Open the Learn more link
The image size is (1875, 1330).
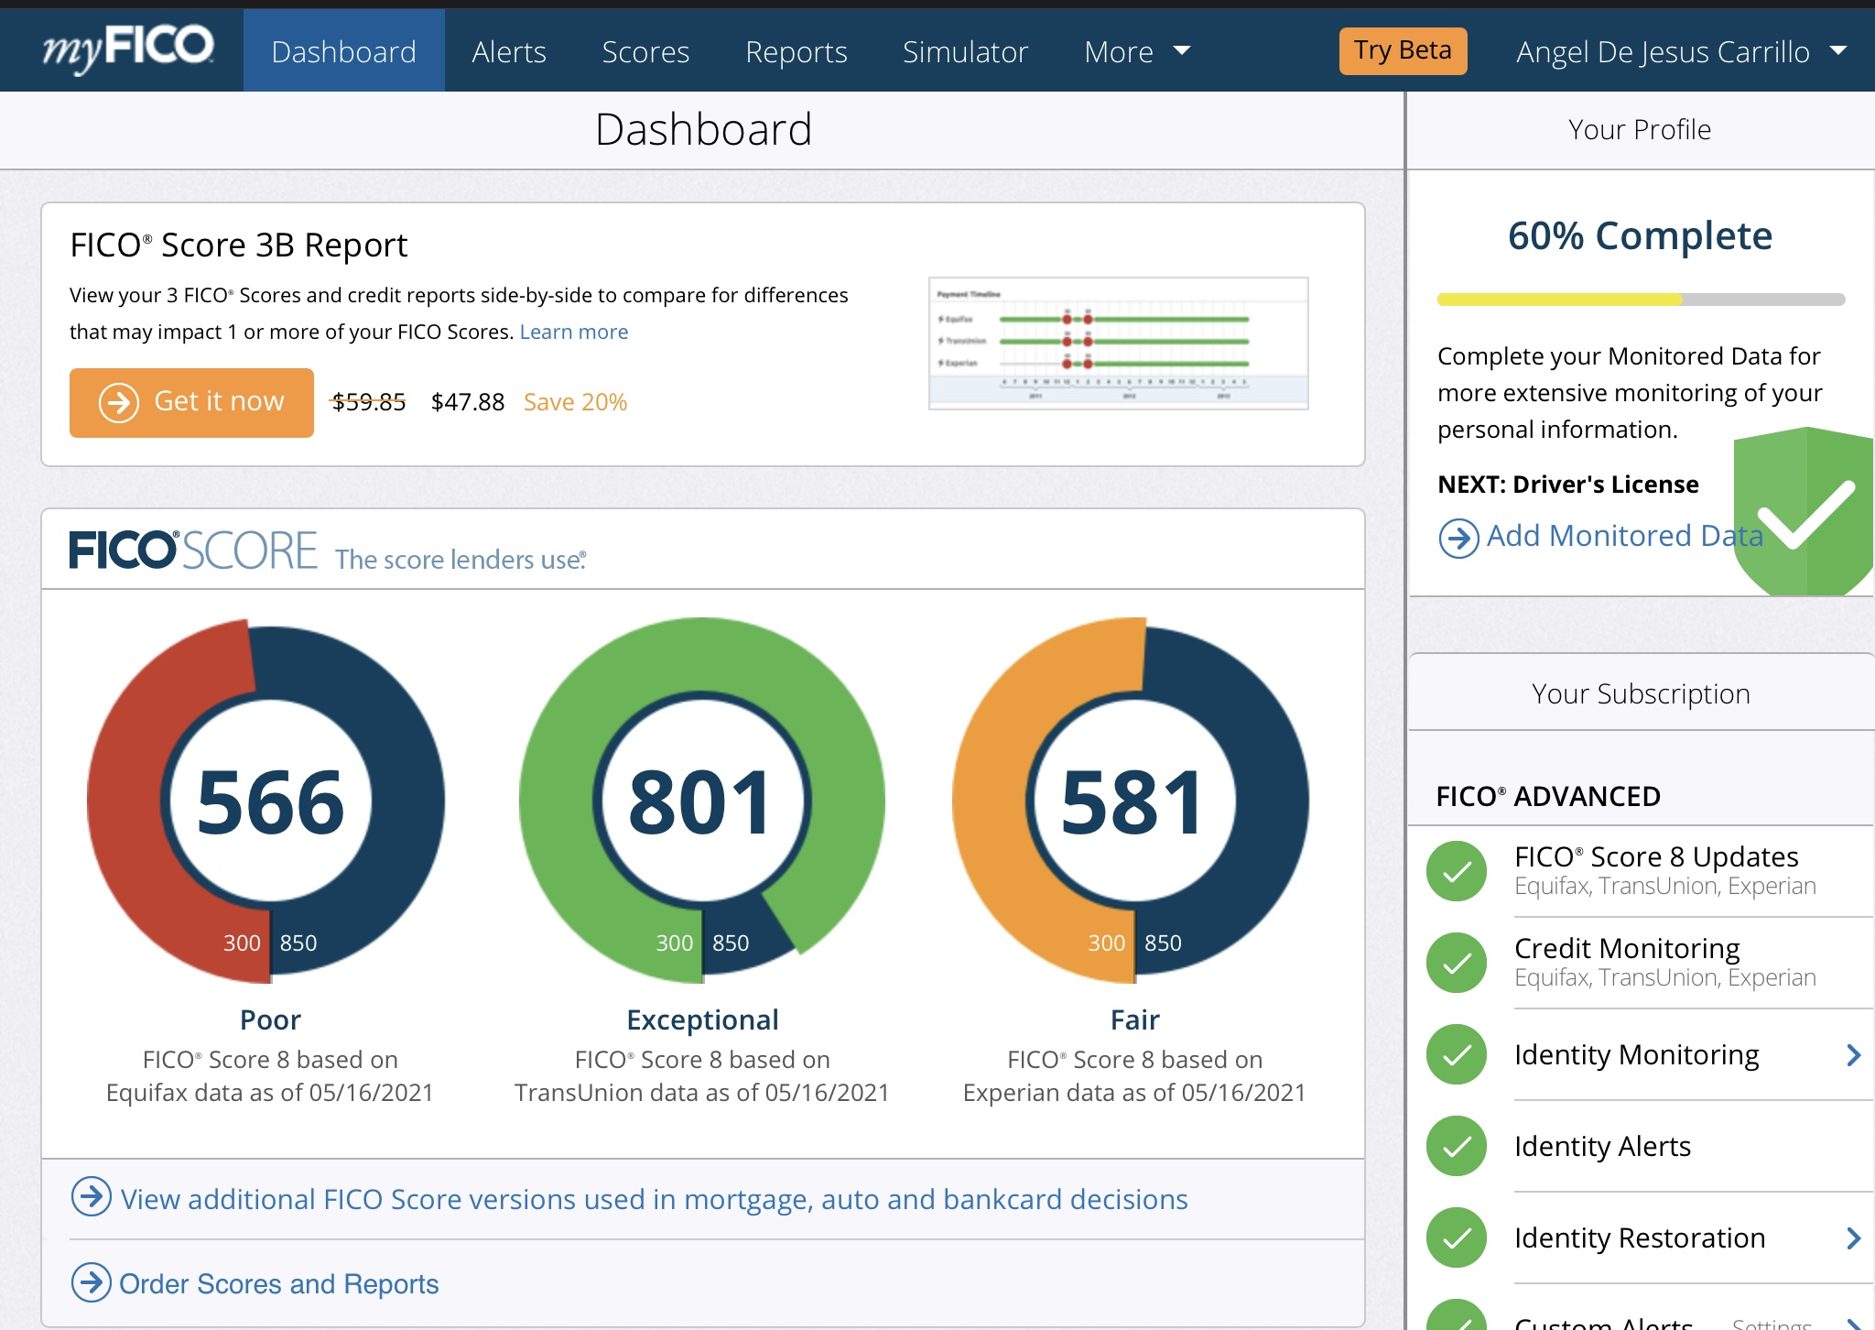[x=573, y=332]
